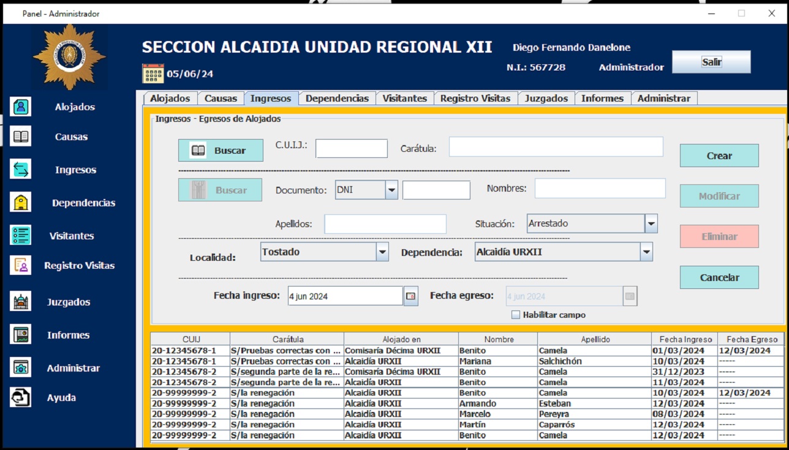
Task: Expand the Documento type DNI dropdown
Action: (x=391, y=190)
